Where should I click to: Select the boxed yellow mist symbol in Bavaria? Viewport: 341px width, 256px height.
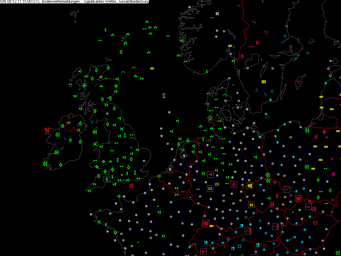pos(251,205)
